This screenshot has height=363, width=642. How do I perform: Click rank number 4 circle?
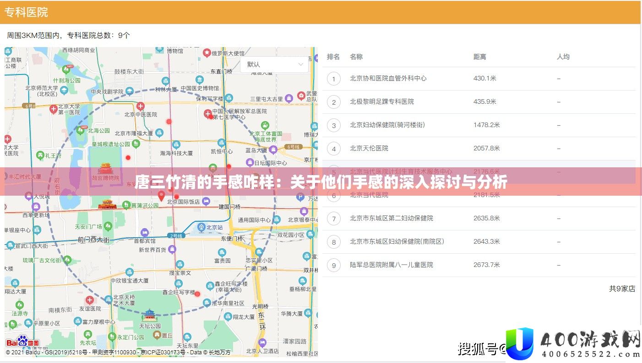(x=334, y=149)
